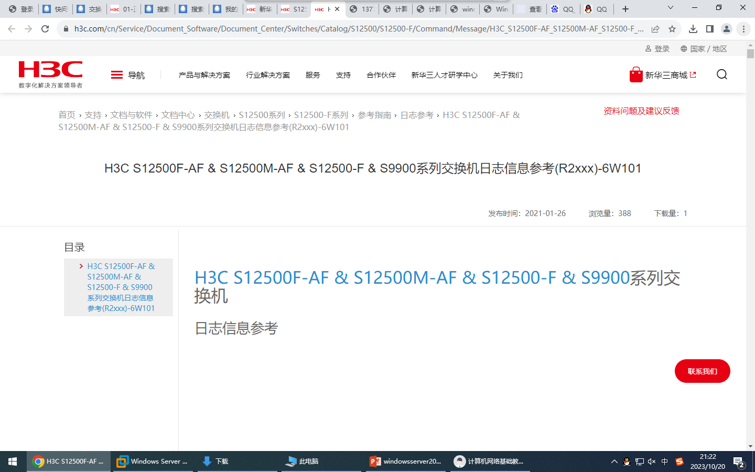Click the browser back arrow
Screen dimensions: 755x472
(12, 29)
